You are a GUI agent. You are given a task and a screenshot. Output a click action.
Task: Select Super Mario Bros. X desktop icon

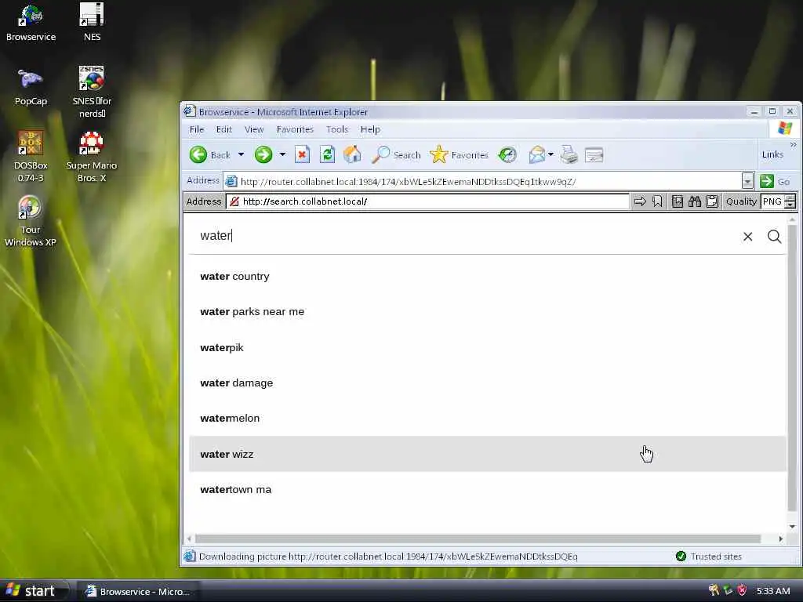coord(92,157)
